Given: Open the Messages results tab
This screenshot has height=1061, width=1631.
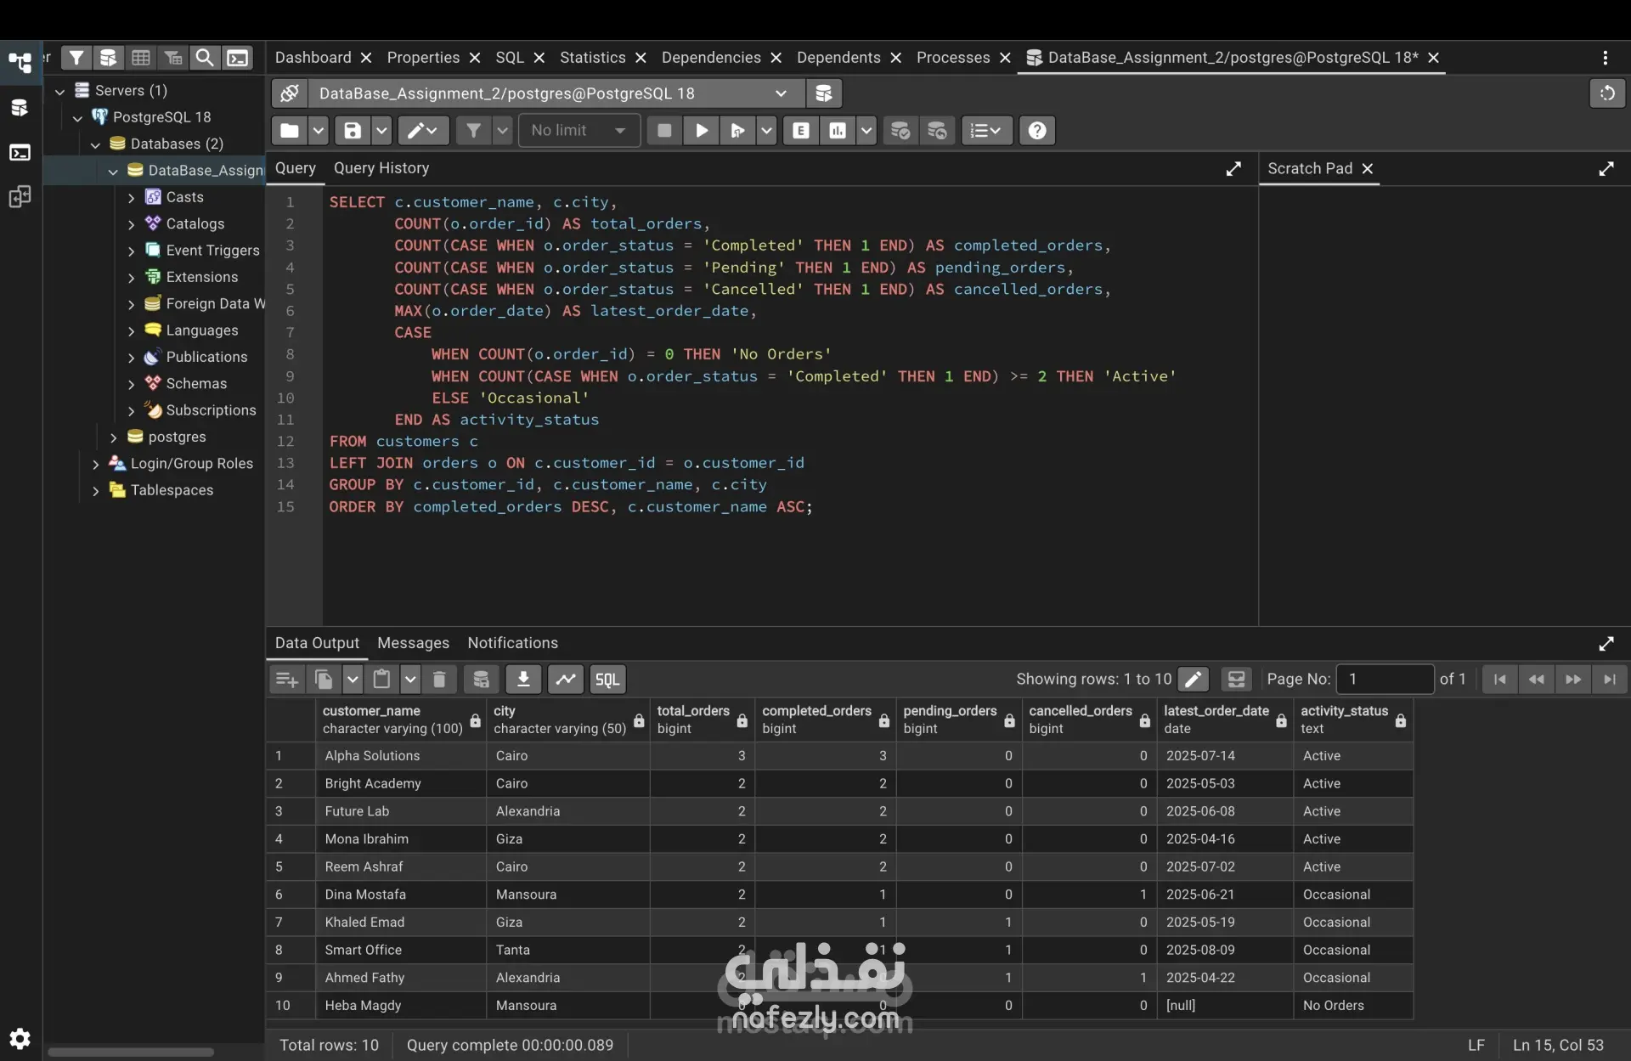Looking at the screenshot, I should [414, 643].
